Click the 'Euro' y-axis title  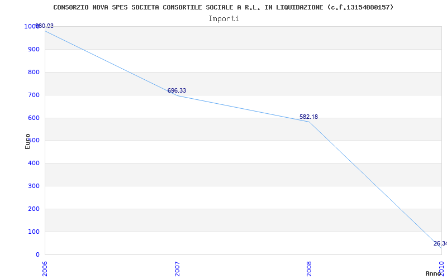tap(27, 142)
